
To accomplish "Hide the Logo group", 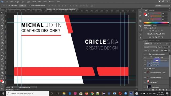I will coord(145,69).
